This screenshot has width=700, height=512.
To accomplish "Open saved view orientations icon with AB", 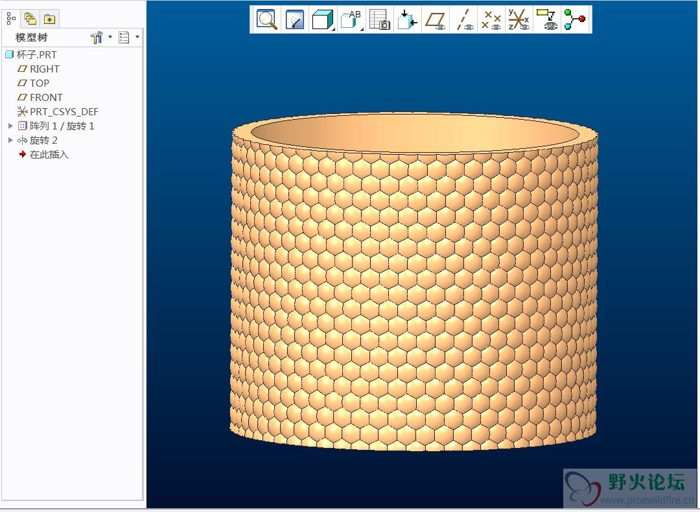I will [x=351, y=19].
